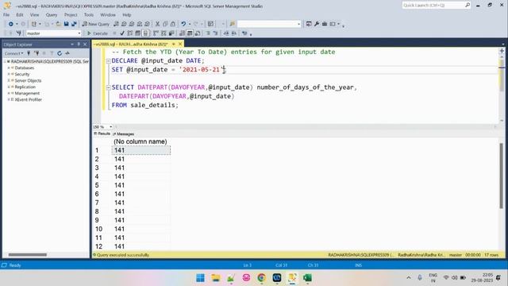Click Activity Monitor icon in Object Explorer
The width and height of the screenshot is (508, 286).
(x=67, y=53)
